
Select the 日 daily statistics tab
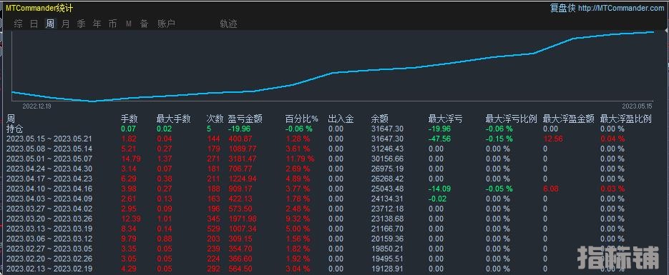tap(34, 24)
